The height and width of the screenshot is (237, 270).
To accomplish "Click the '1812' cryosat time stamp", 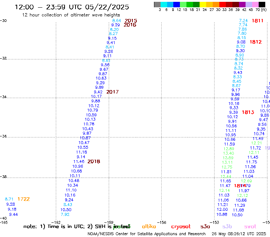I will tap(256, 42).
